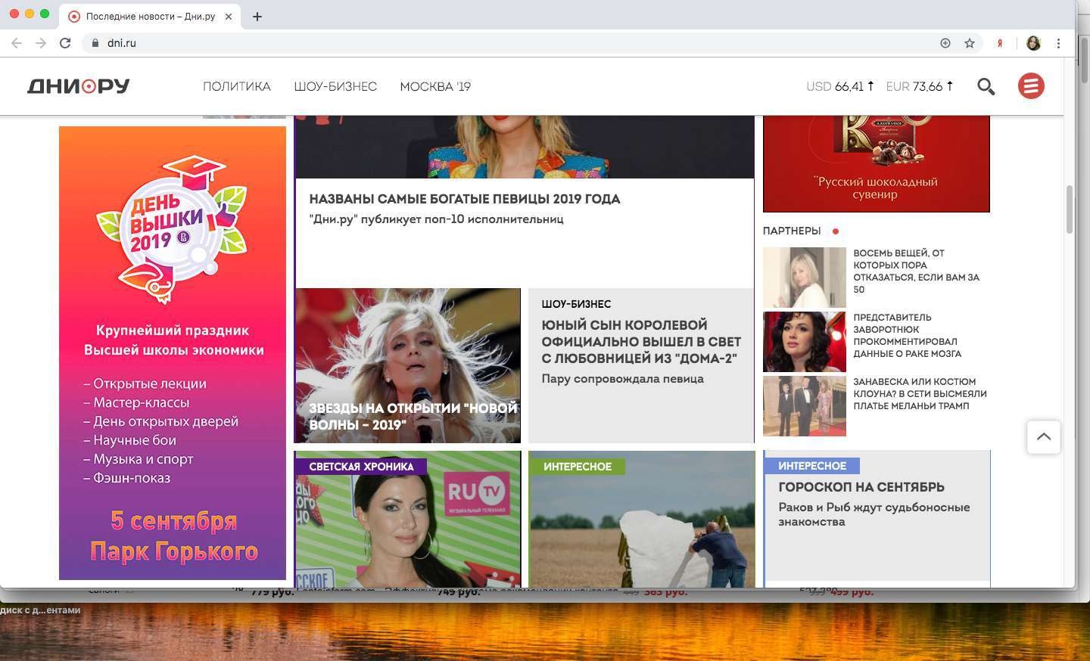The image size is (1090, 661).
Task: Open the richest singers 2019 article
Action: 465,199
